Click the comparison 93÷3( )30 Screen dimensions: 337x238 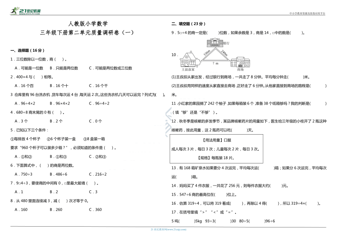coord(221,221)
